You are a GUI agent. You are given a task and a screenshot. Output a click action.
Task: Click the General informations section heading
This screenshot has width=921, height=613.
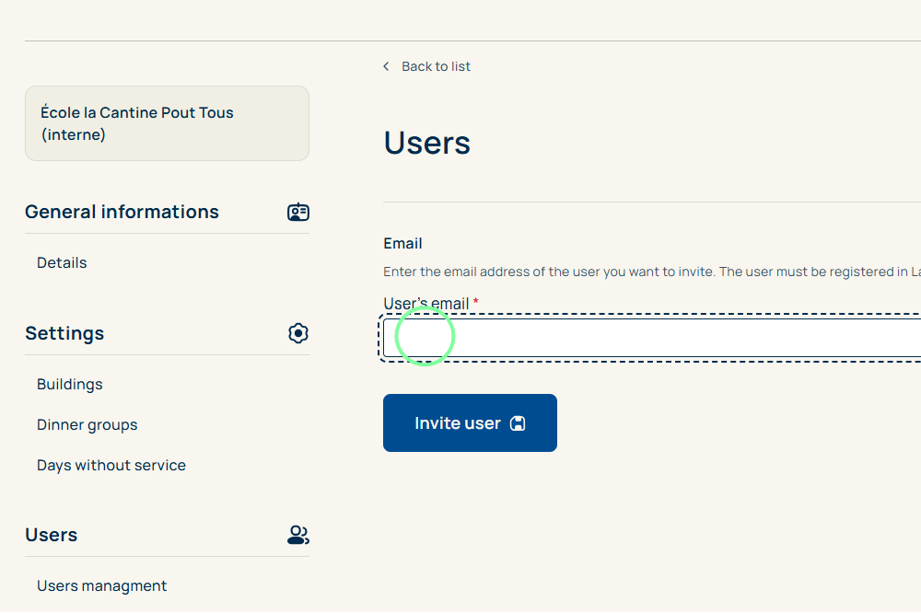pos(122,212)
